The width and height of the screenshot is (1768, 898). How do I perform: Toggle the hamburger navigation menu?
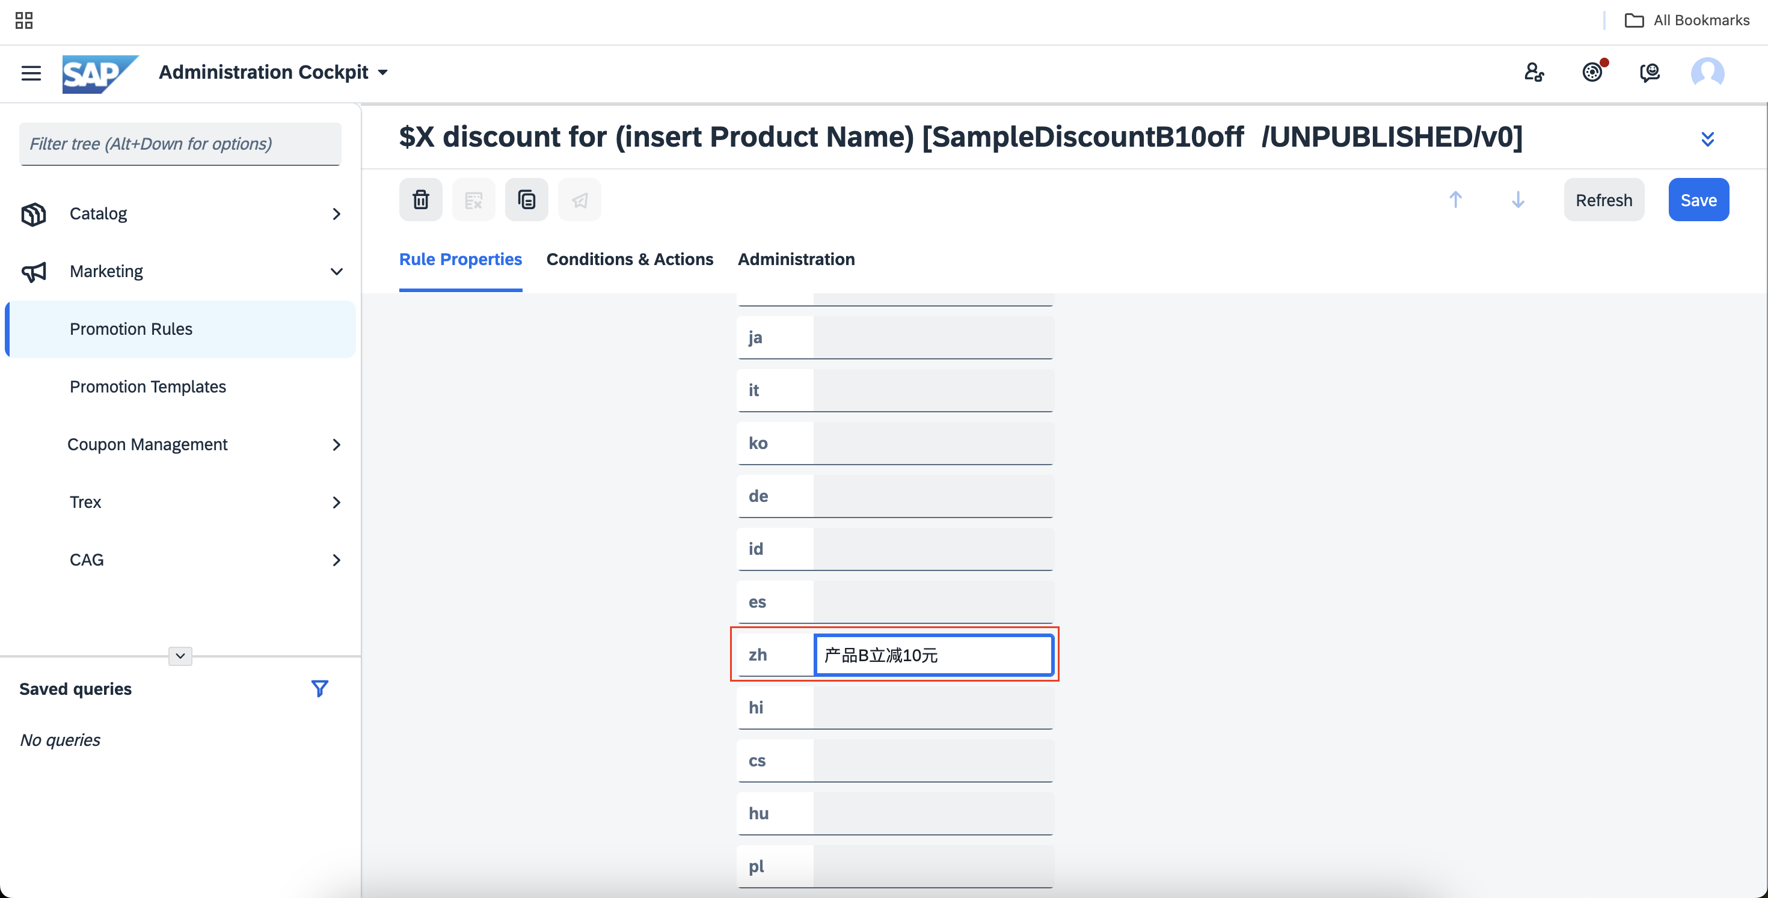[31, 73]
